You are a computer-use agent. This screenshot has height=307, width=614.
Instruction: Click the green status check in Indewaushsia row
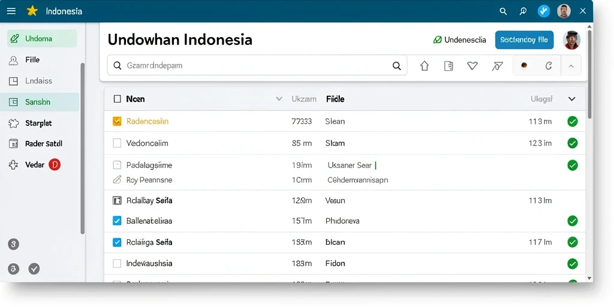[x=573, y=264]
